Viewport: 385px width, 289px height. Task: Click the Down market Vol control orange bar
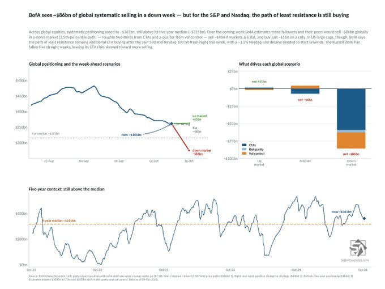pyautogui.click(x=351, y=141)
